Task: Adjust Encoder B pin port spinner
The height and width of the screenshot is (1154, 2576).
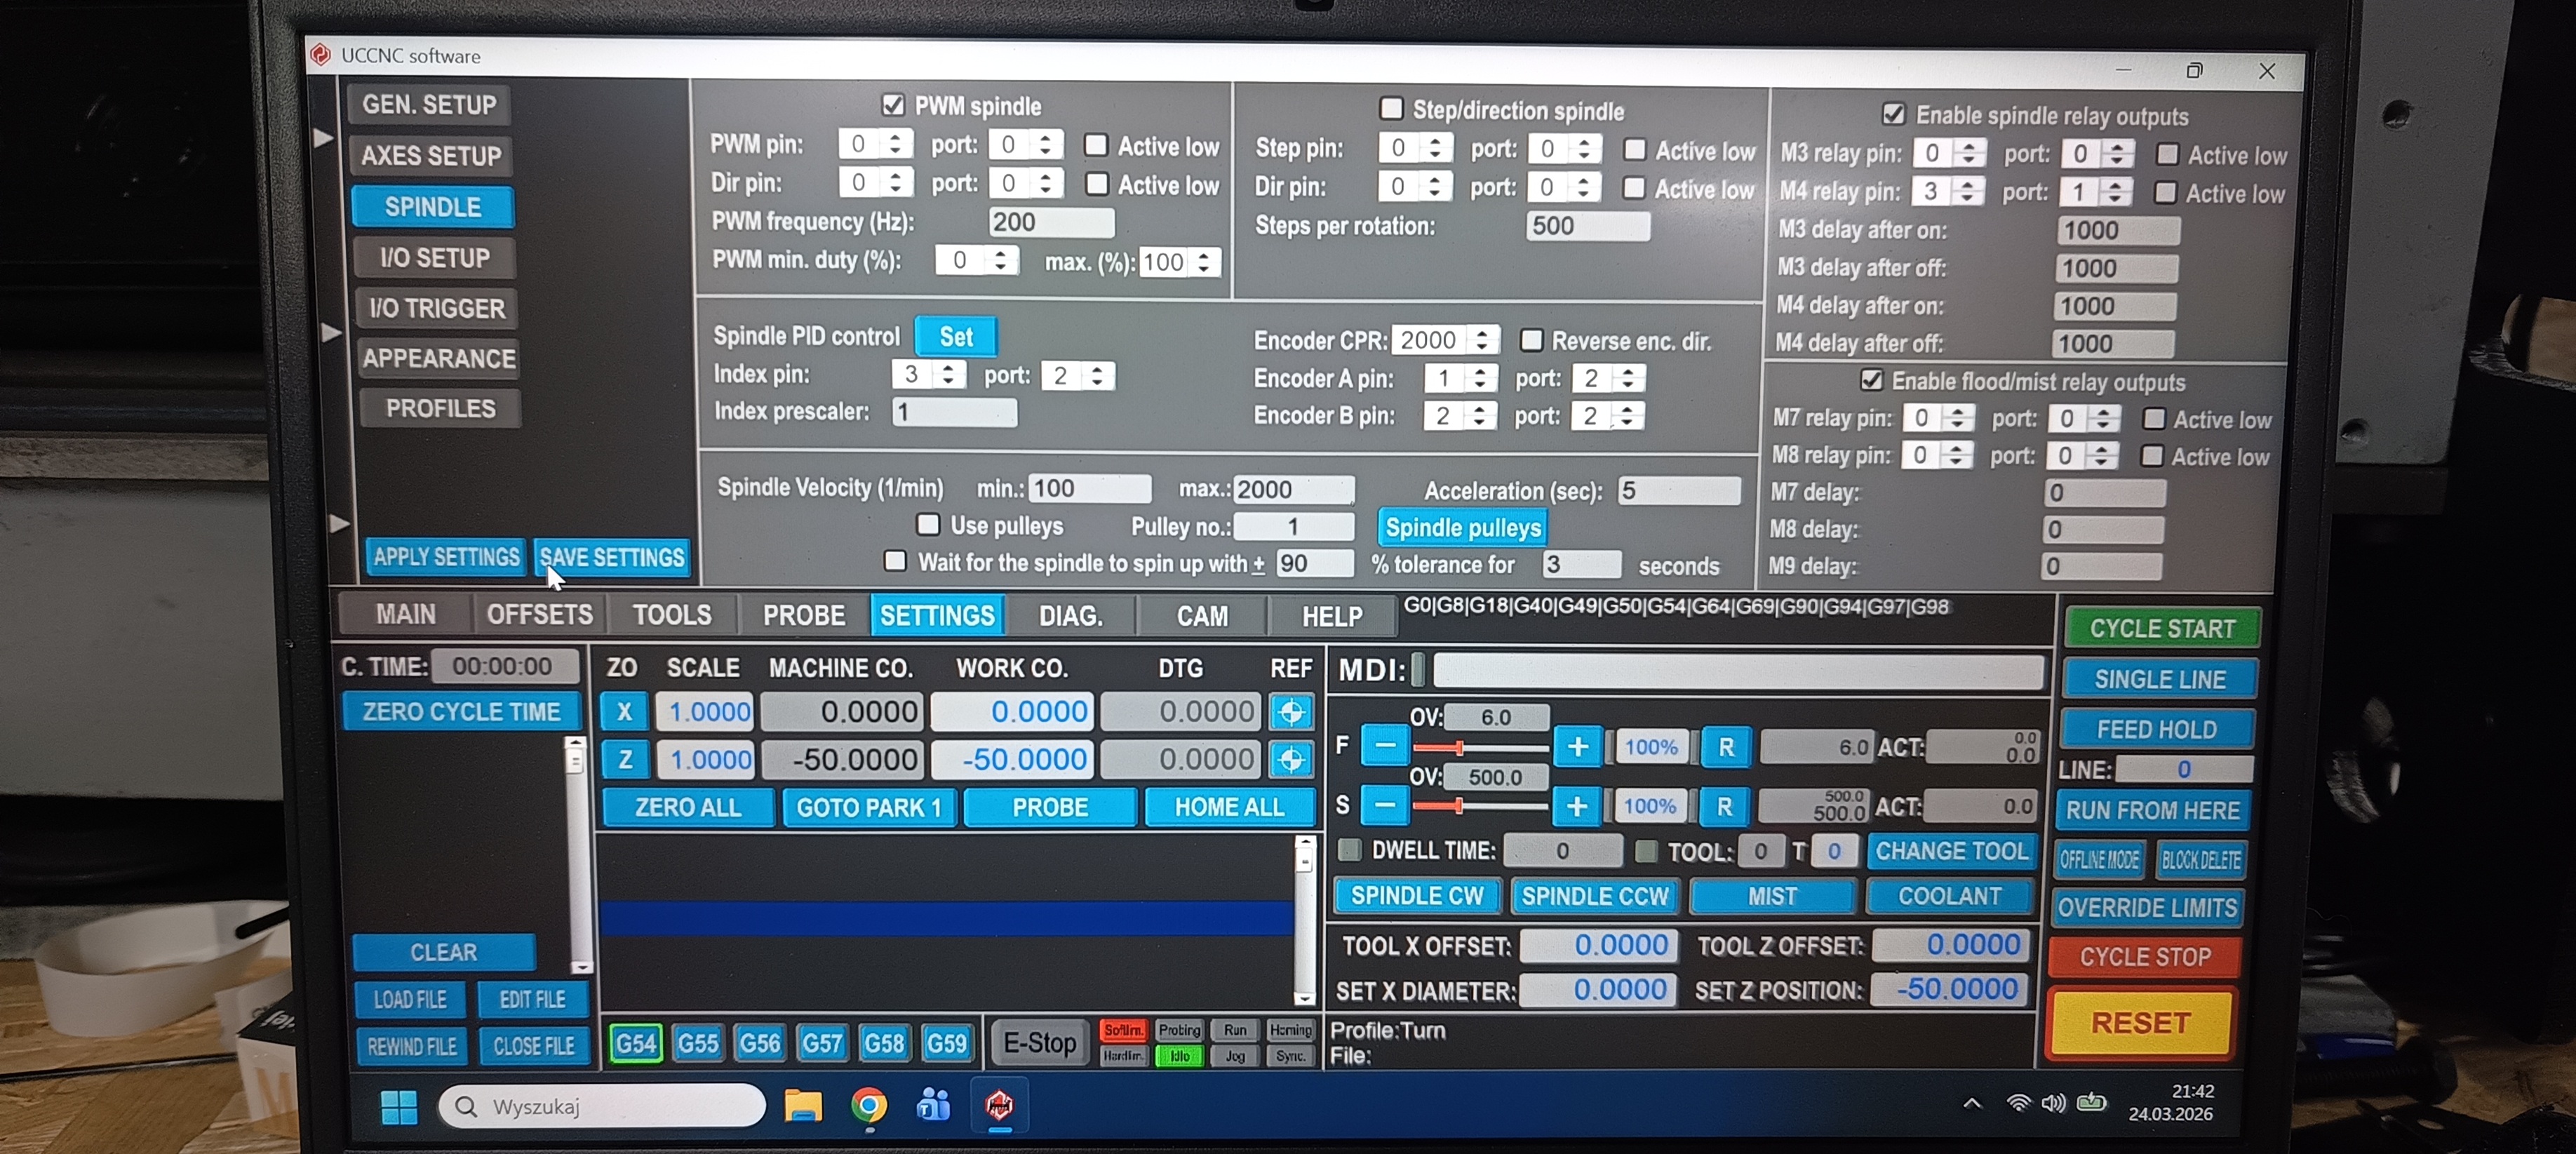Action: pyautogui.click(x=1627, y=416)
